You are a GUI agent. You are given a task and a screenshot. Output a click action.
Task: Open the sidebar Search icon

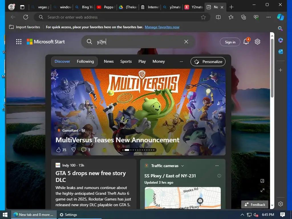(x=280, y=29)
